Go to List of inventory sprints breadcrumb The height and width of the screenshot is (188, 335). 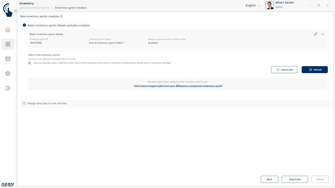pos(34,8)
